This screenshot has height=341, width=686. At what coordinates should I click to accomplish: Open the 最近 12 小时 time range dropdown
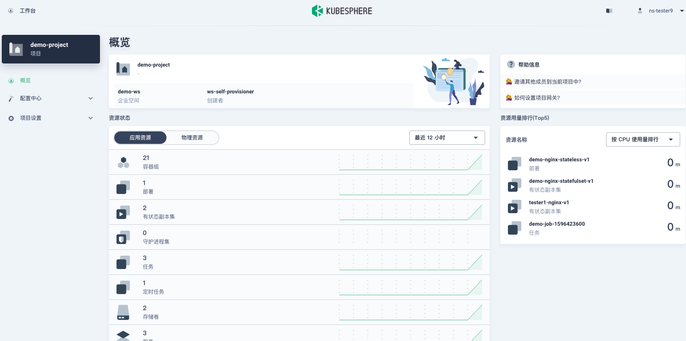[447, 138]
